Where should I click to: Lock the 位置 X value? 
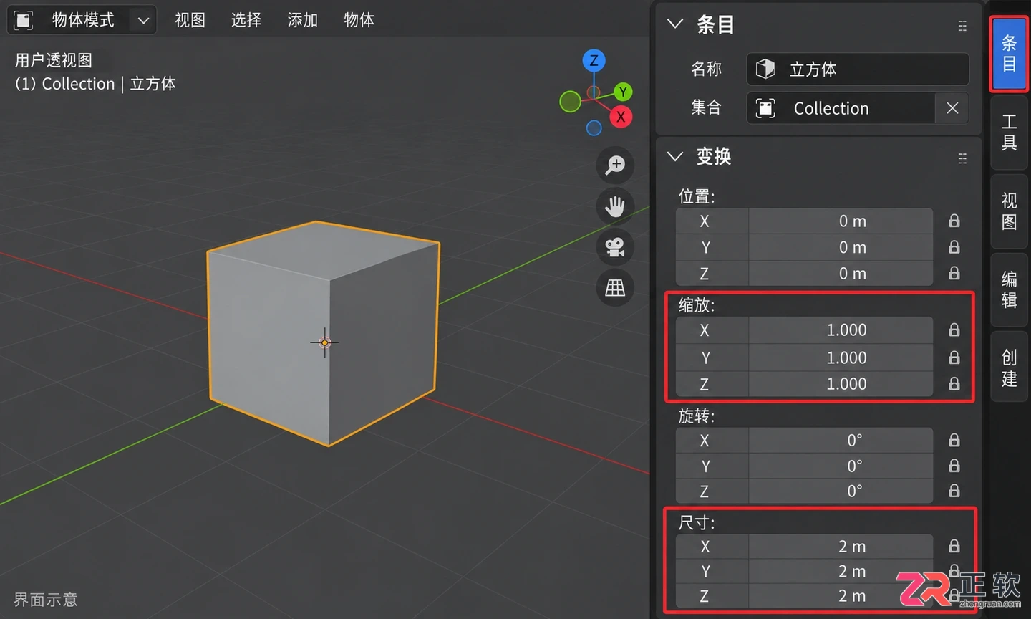point(954,221)
